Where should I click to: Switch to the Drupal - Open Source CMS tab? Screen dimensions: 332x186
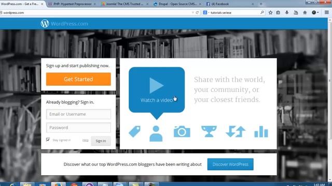[x=177, y=4]
